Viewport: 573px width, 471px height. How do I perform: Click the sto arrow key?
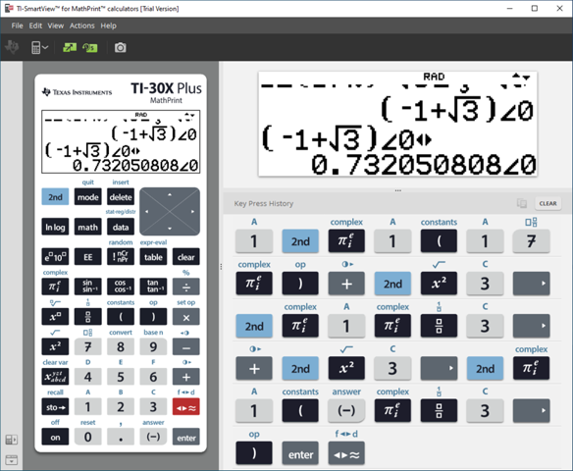click(x=55, y=406)
